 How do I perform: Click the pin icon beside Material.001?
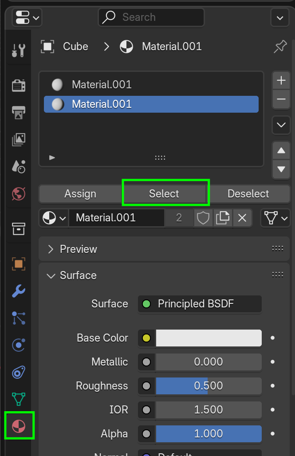click(280, 47)
